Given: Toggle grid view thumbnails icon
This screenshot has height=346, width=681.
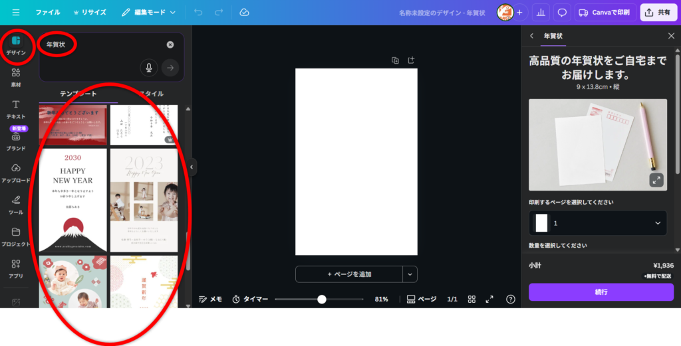Looking at the screenshot, I should (472, 300).
